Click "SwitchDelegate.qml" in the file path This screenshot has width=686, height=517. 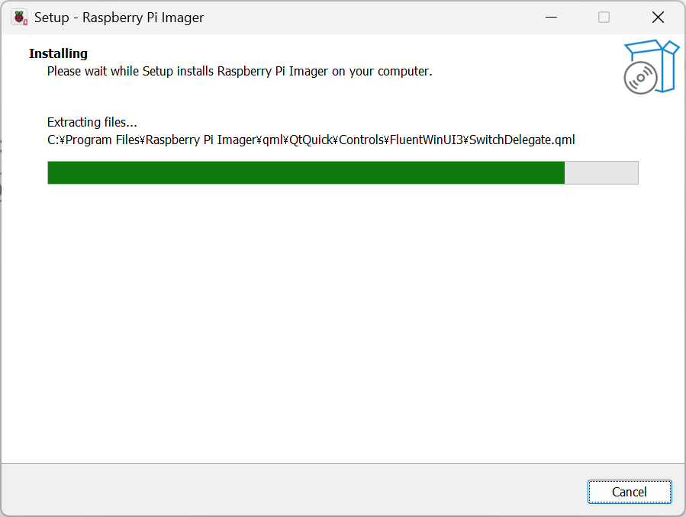coord(522,140)
